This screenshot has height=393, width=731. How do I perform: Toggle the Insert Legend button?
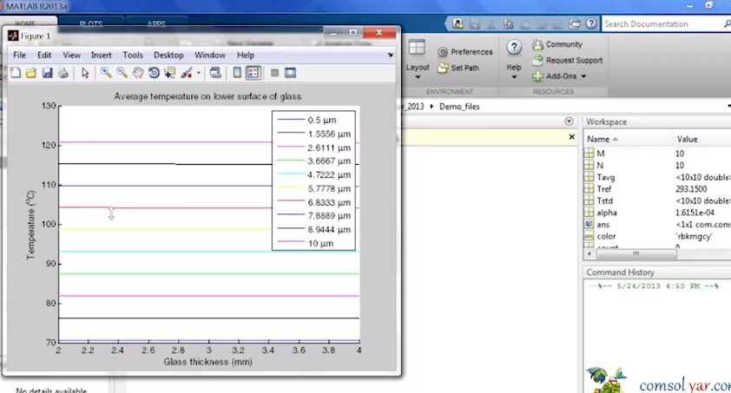point(253,74)
